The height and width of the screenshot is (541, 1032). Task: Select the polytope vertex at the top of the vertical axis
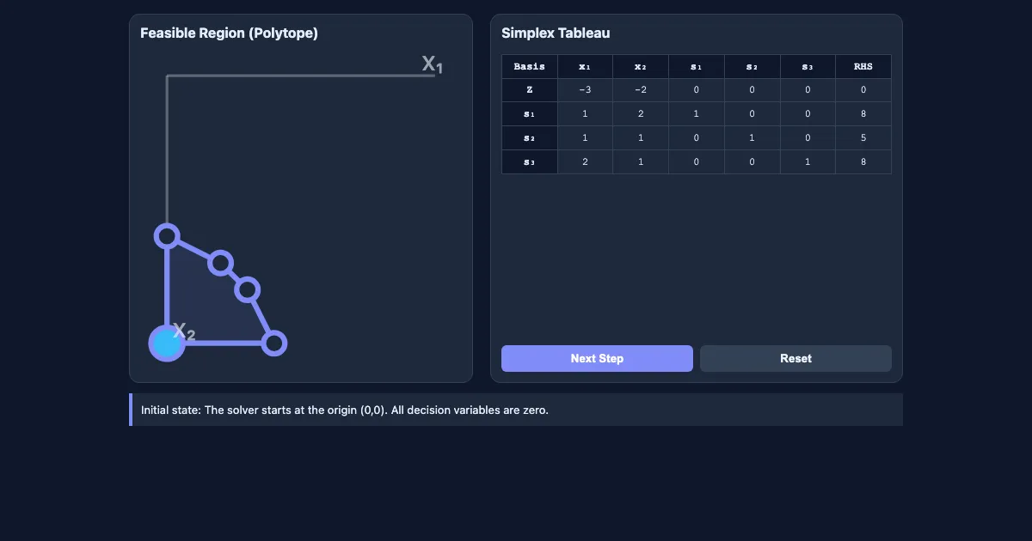tap(167, 236)
